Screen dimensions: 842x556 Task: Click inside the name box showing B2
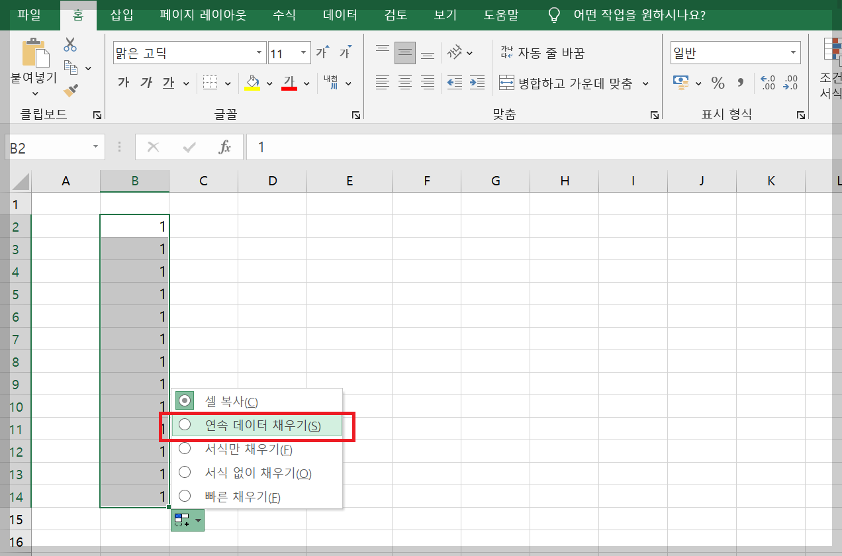coord(46,146)
